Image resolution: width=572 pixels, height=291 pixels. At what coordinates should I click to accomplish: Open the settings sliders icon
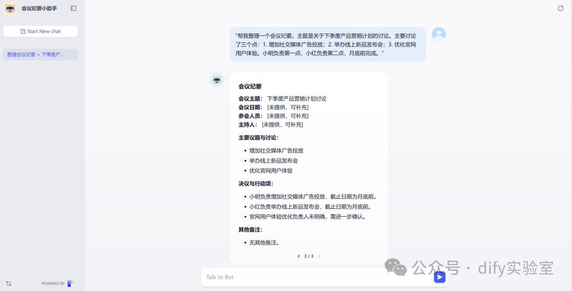click(x=9, y=284)
